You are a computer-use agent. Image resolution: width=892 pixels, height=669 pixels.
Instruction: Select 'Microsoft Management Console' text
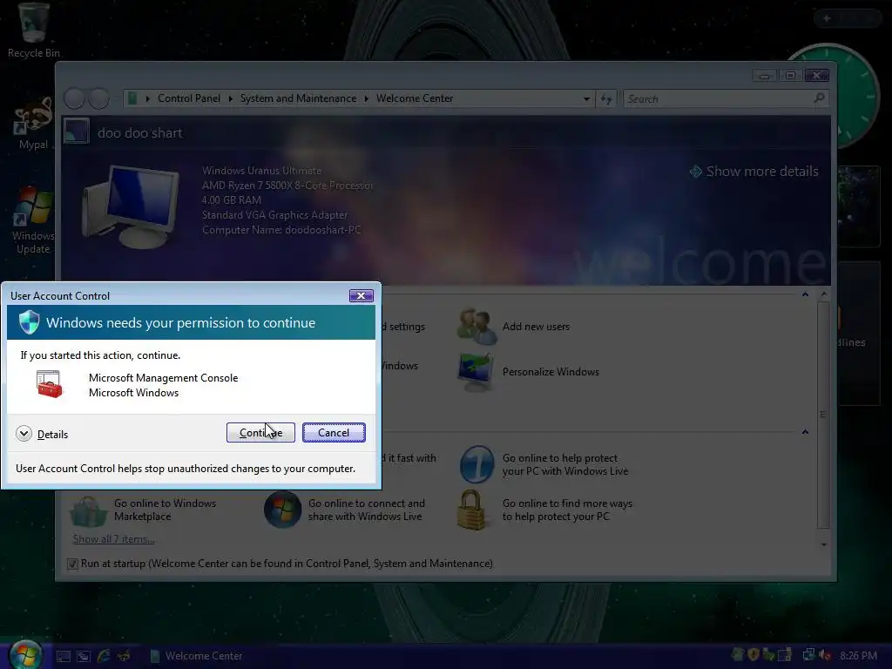pos(163,378)
